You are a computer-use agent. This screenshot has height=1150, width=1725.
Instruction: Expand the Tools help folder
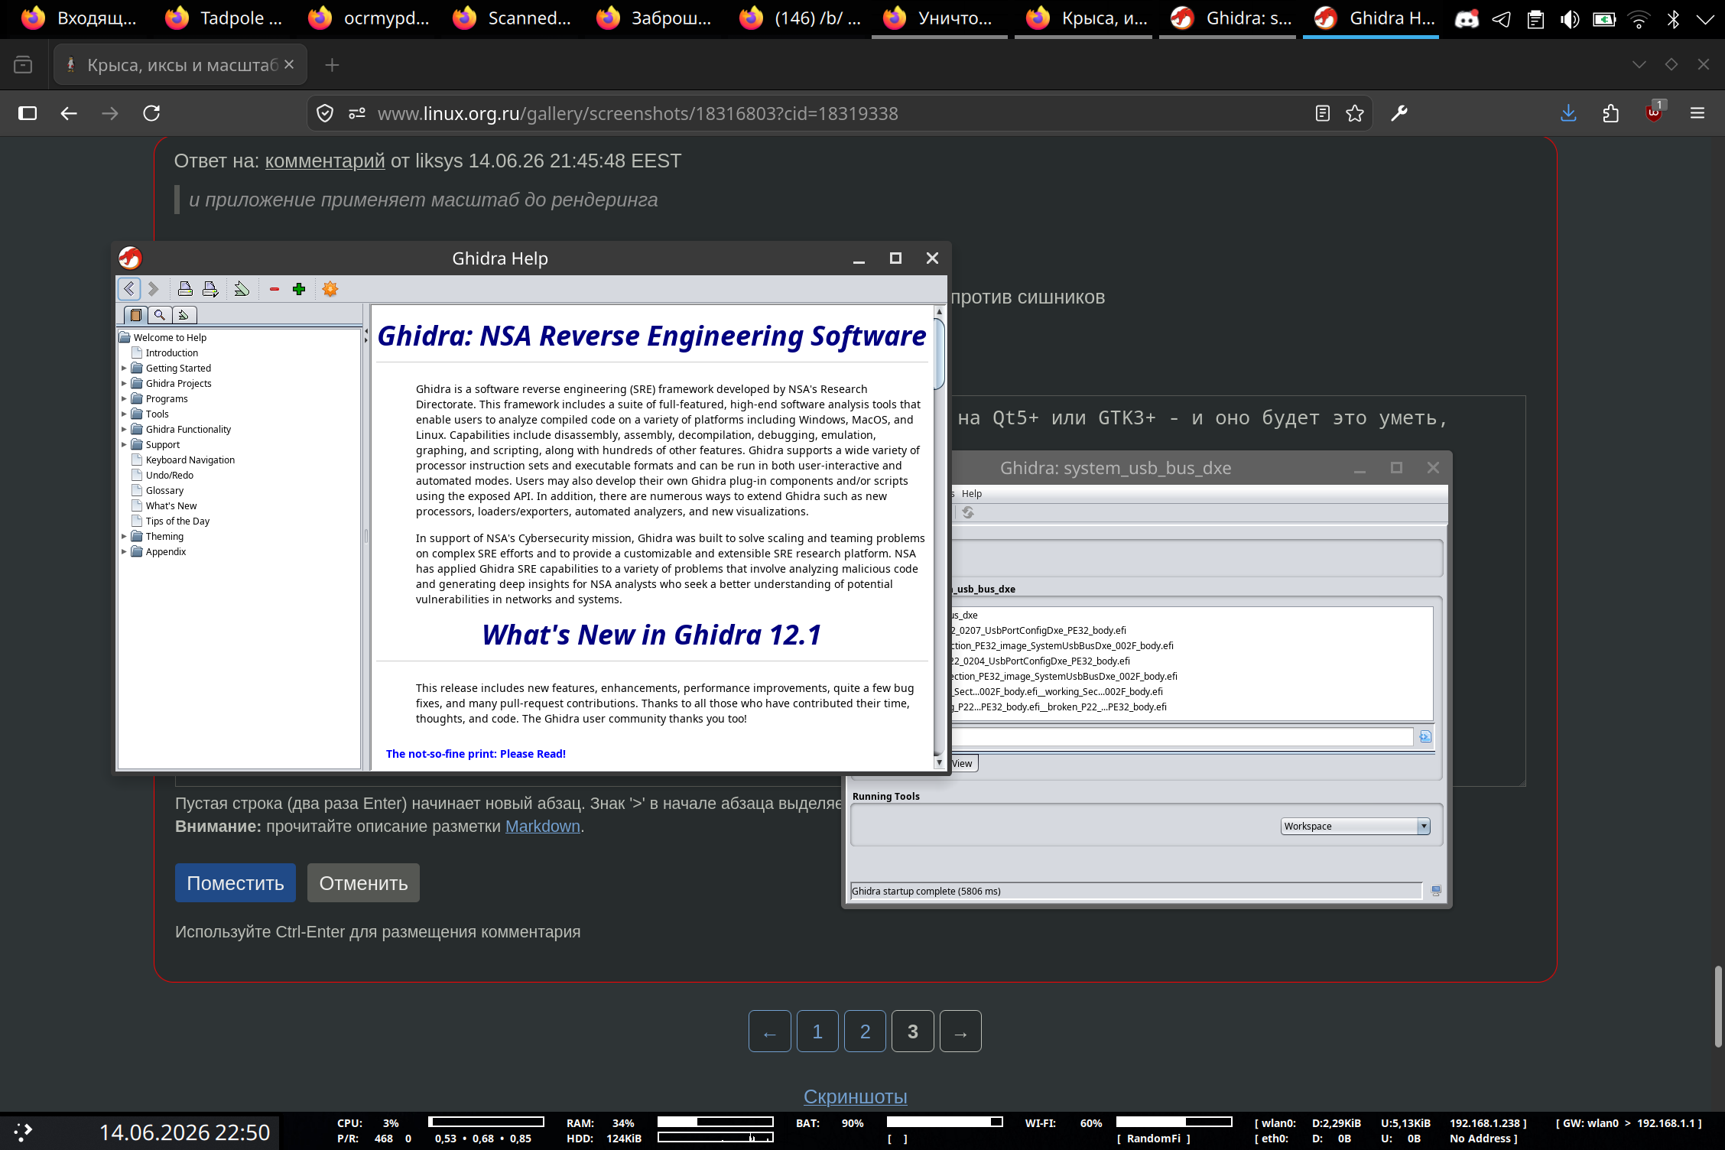coord(124,414)
